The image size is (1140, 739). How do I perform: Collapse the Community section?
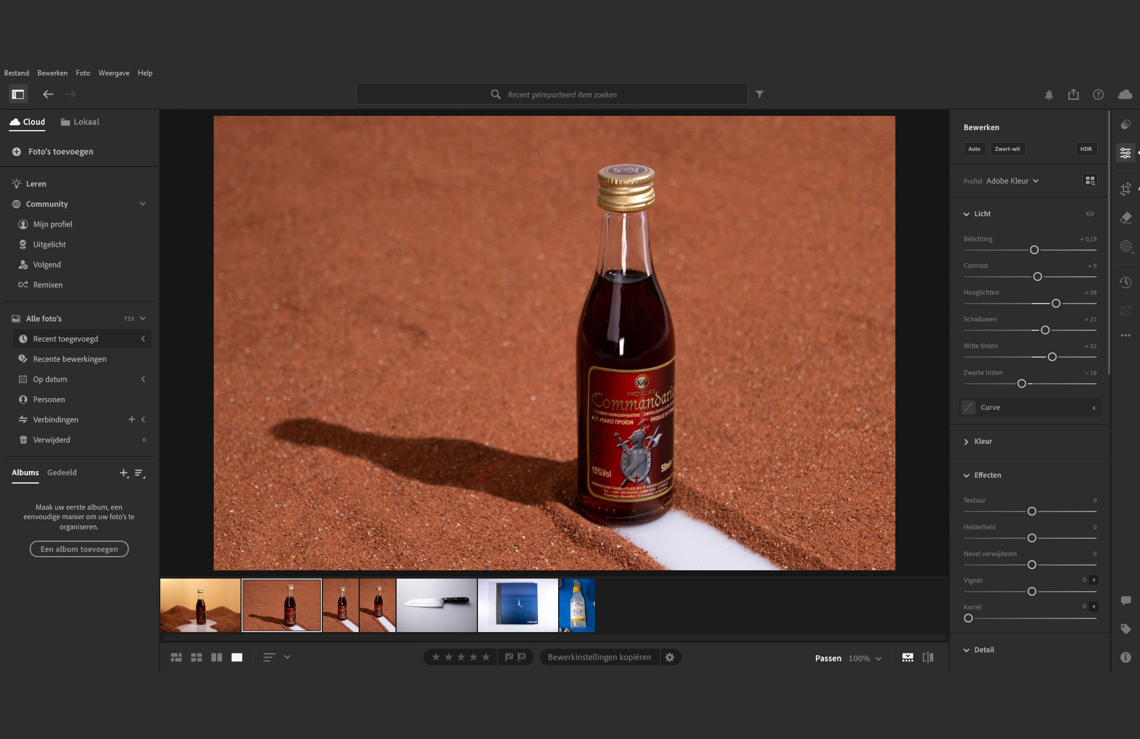point(143,204)
